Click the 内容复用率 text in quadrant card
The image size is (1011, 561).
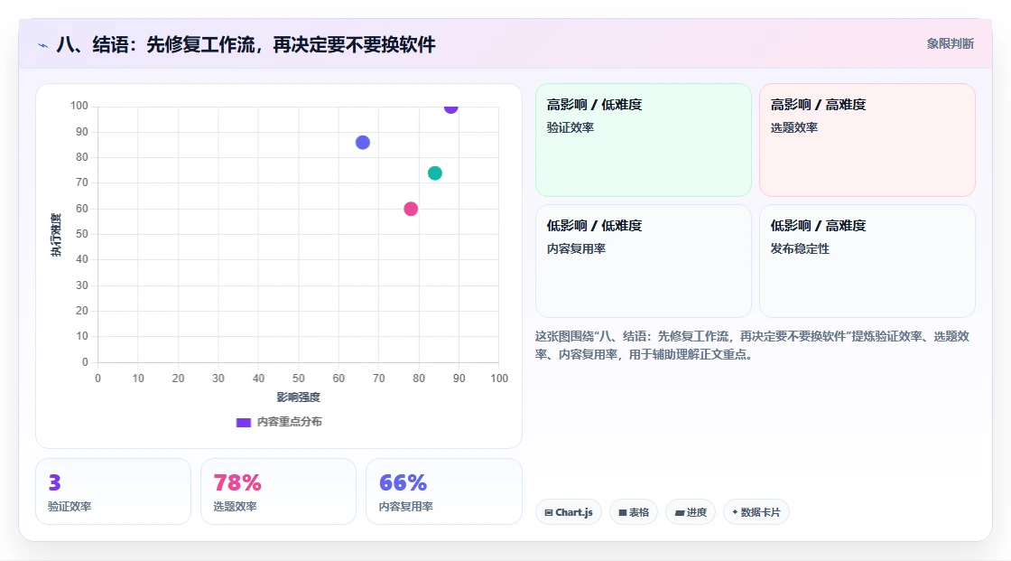pos(576,249)
